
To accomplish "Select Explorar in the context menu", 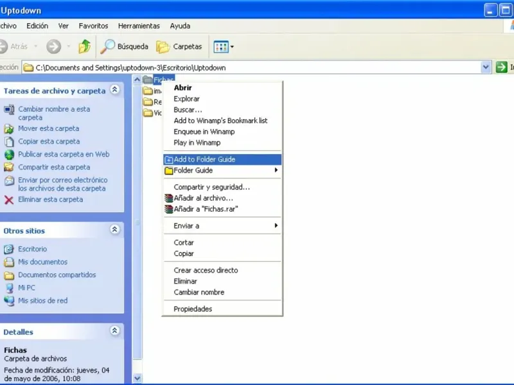I will tap(222, 99).
